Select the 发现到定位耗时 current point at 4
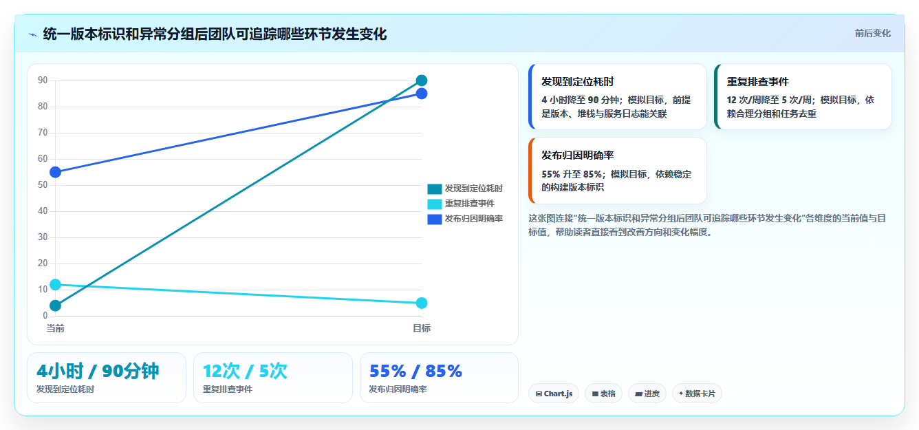Image resolution: width=919 pixels, height=430 pixels. tap(56, 305)
